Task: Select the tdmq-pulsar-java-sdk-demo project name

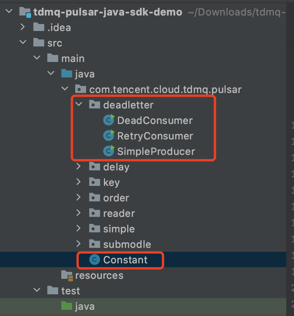Action: [x=108, y=12]
